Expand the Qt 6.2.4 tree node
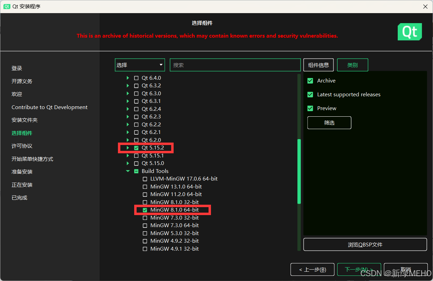Viewport: 433px width, 281px height. [128, 109]
